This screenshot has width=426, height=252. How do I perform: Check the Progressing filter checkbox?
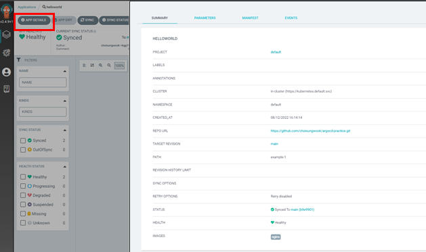[x=23, y=186]
